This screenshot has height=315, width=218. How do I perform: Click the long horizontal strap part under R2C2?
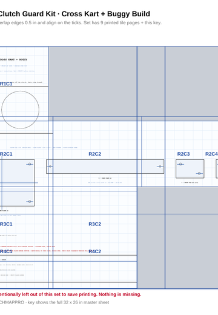coord(105,167)
